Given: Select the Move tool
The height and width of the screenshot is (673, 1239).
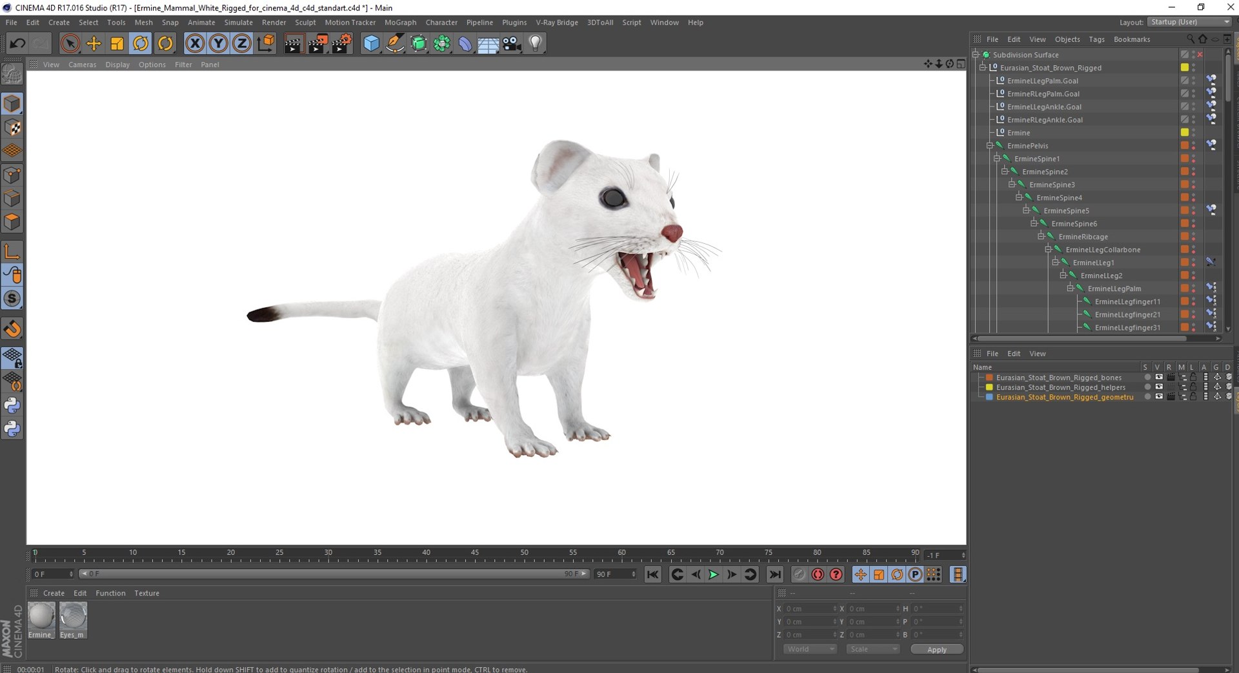Looking at the screenshot, I should (x=94, y=43).
